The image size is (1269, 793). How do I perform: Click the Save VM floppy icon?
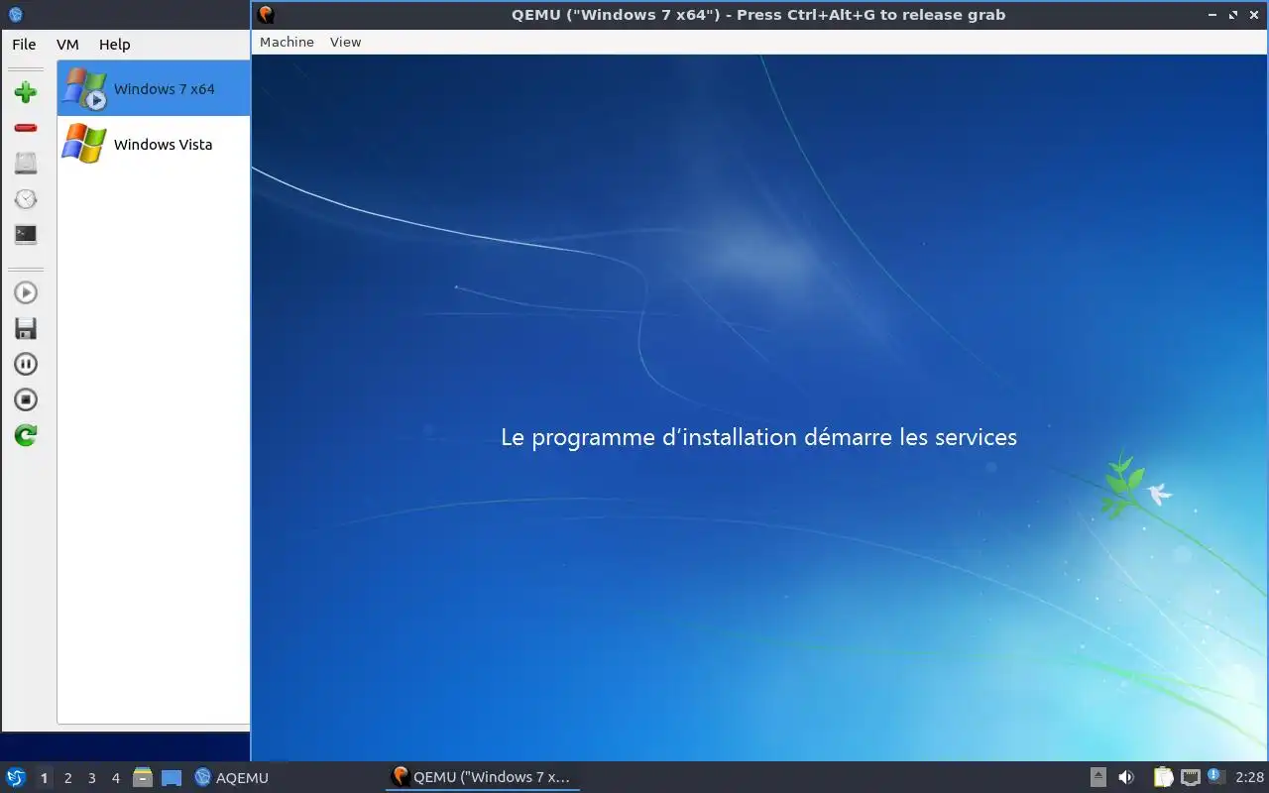tap(26, 328)
